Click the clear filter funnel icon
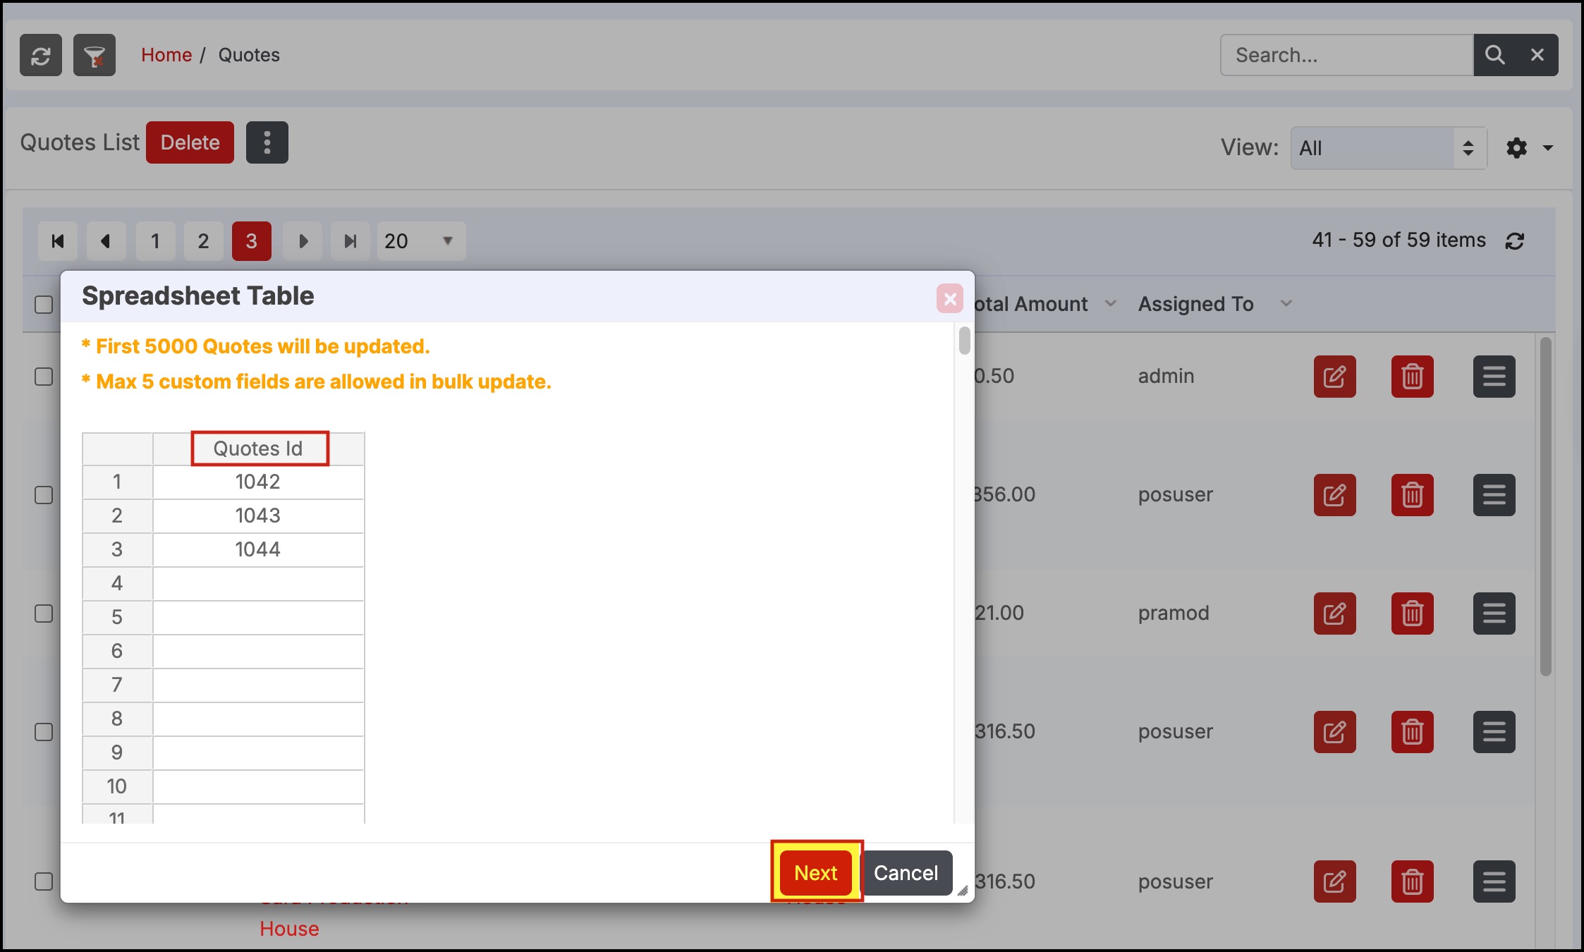 pos(94,55)
